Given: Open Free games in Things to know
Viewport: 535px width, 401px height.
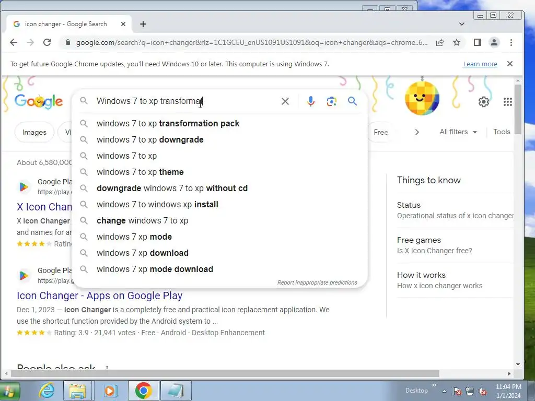Looking at the screenshot, I should 455,245.
